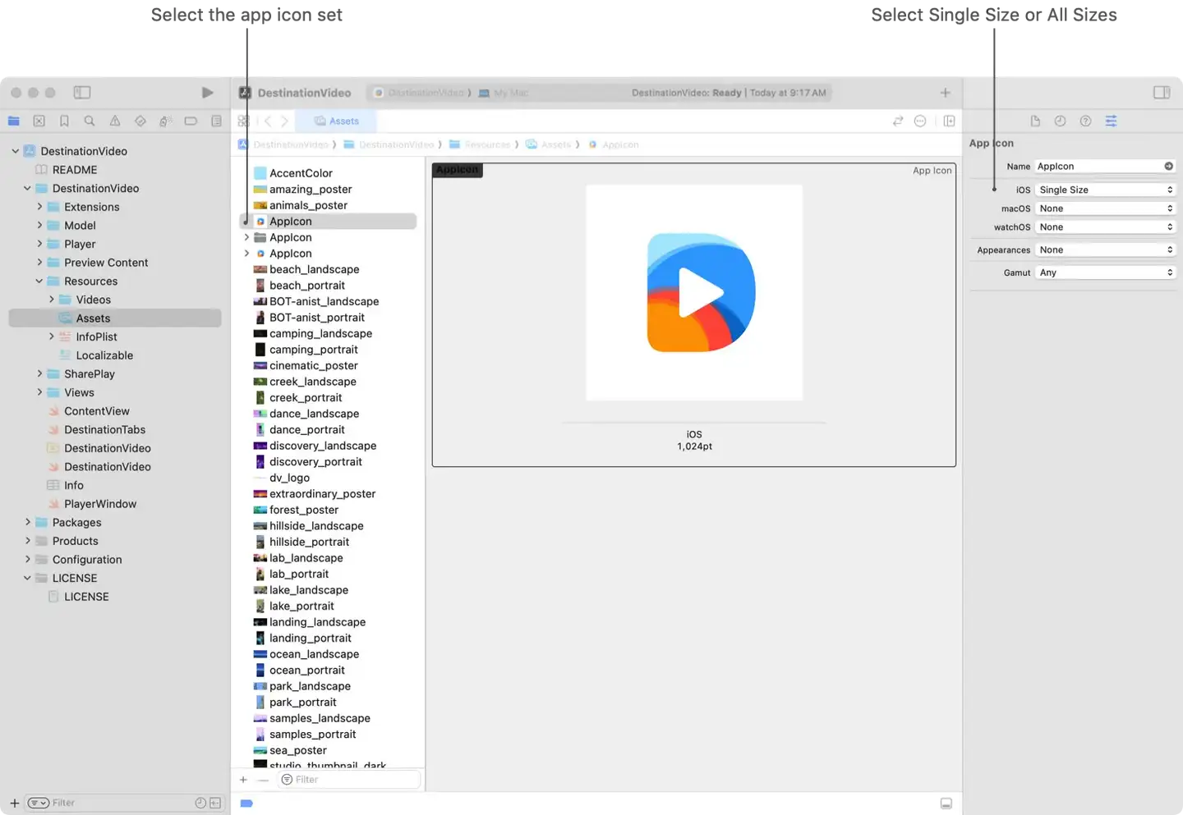1183x815 pixels.
Task: Open the macOS None dropdown
Action: [1105, 208]
